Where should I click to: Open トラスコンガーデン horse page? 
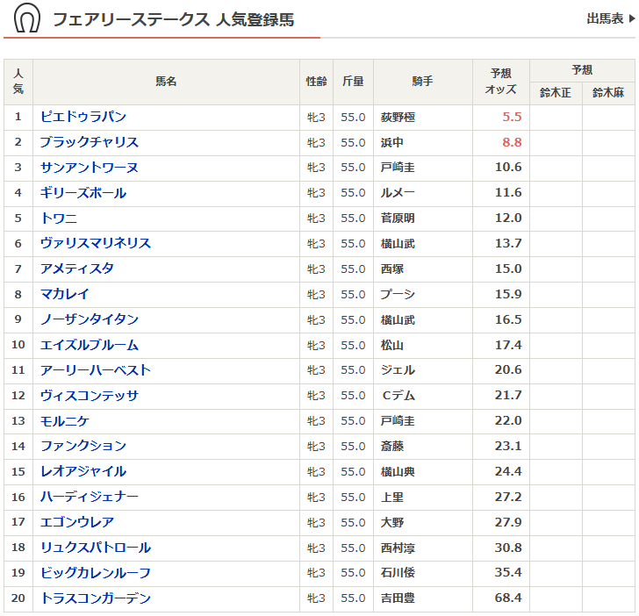pos(95,598)
